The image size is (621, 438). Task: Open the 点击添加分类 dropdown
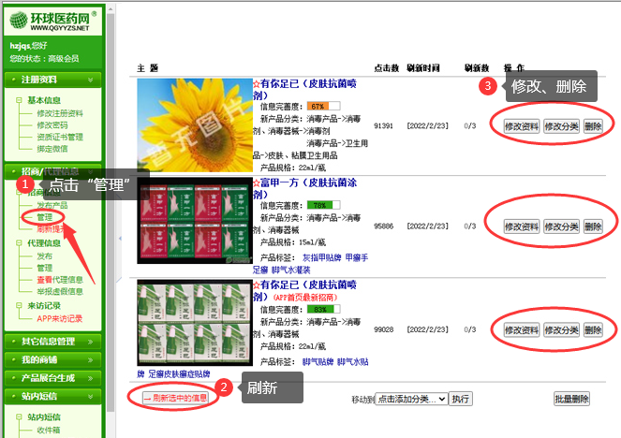(x=410, y=399)
